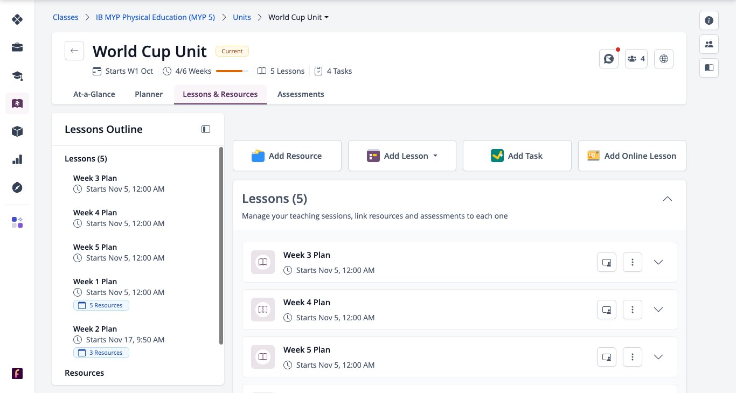The image size is (736, 393).
Task: Open the World Cup Unit breadcrumb dropdown
Action: click(298, 17)
